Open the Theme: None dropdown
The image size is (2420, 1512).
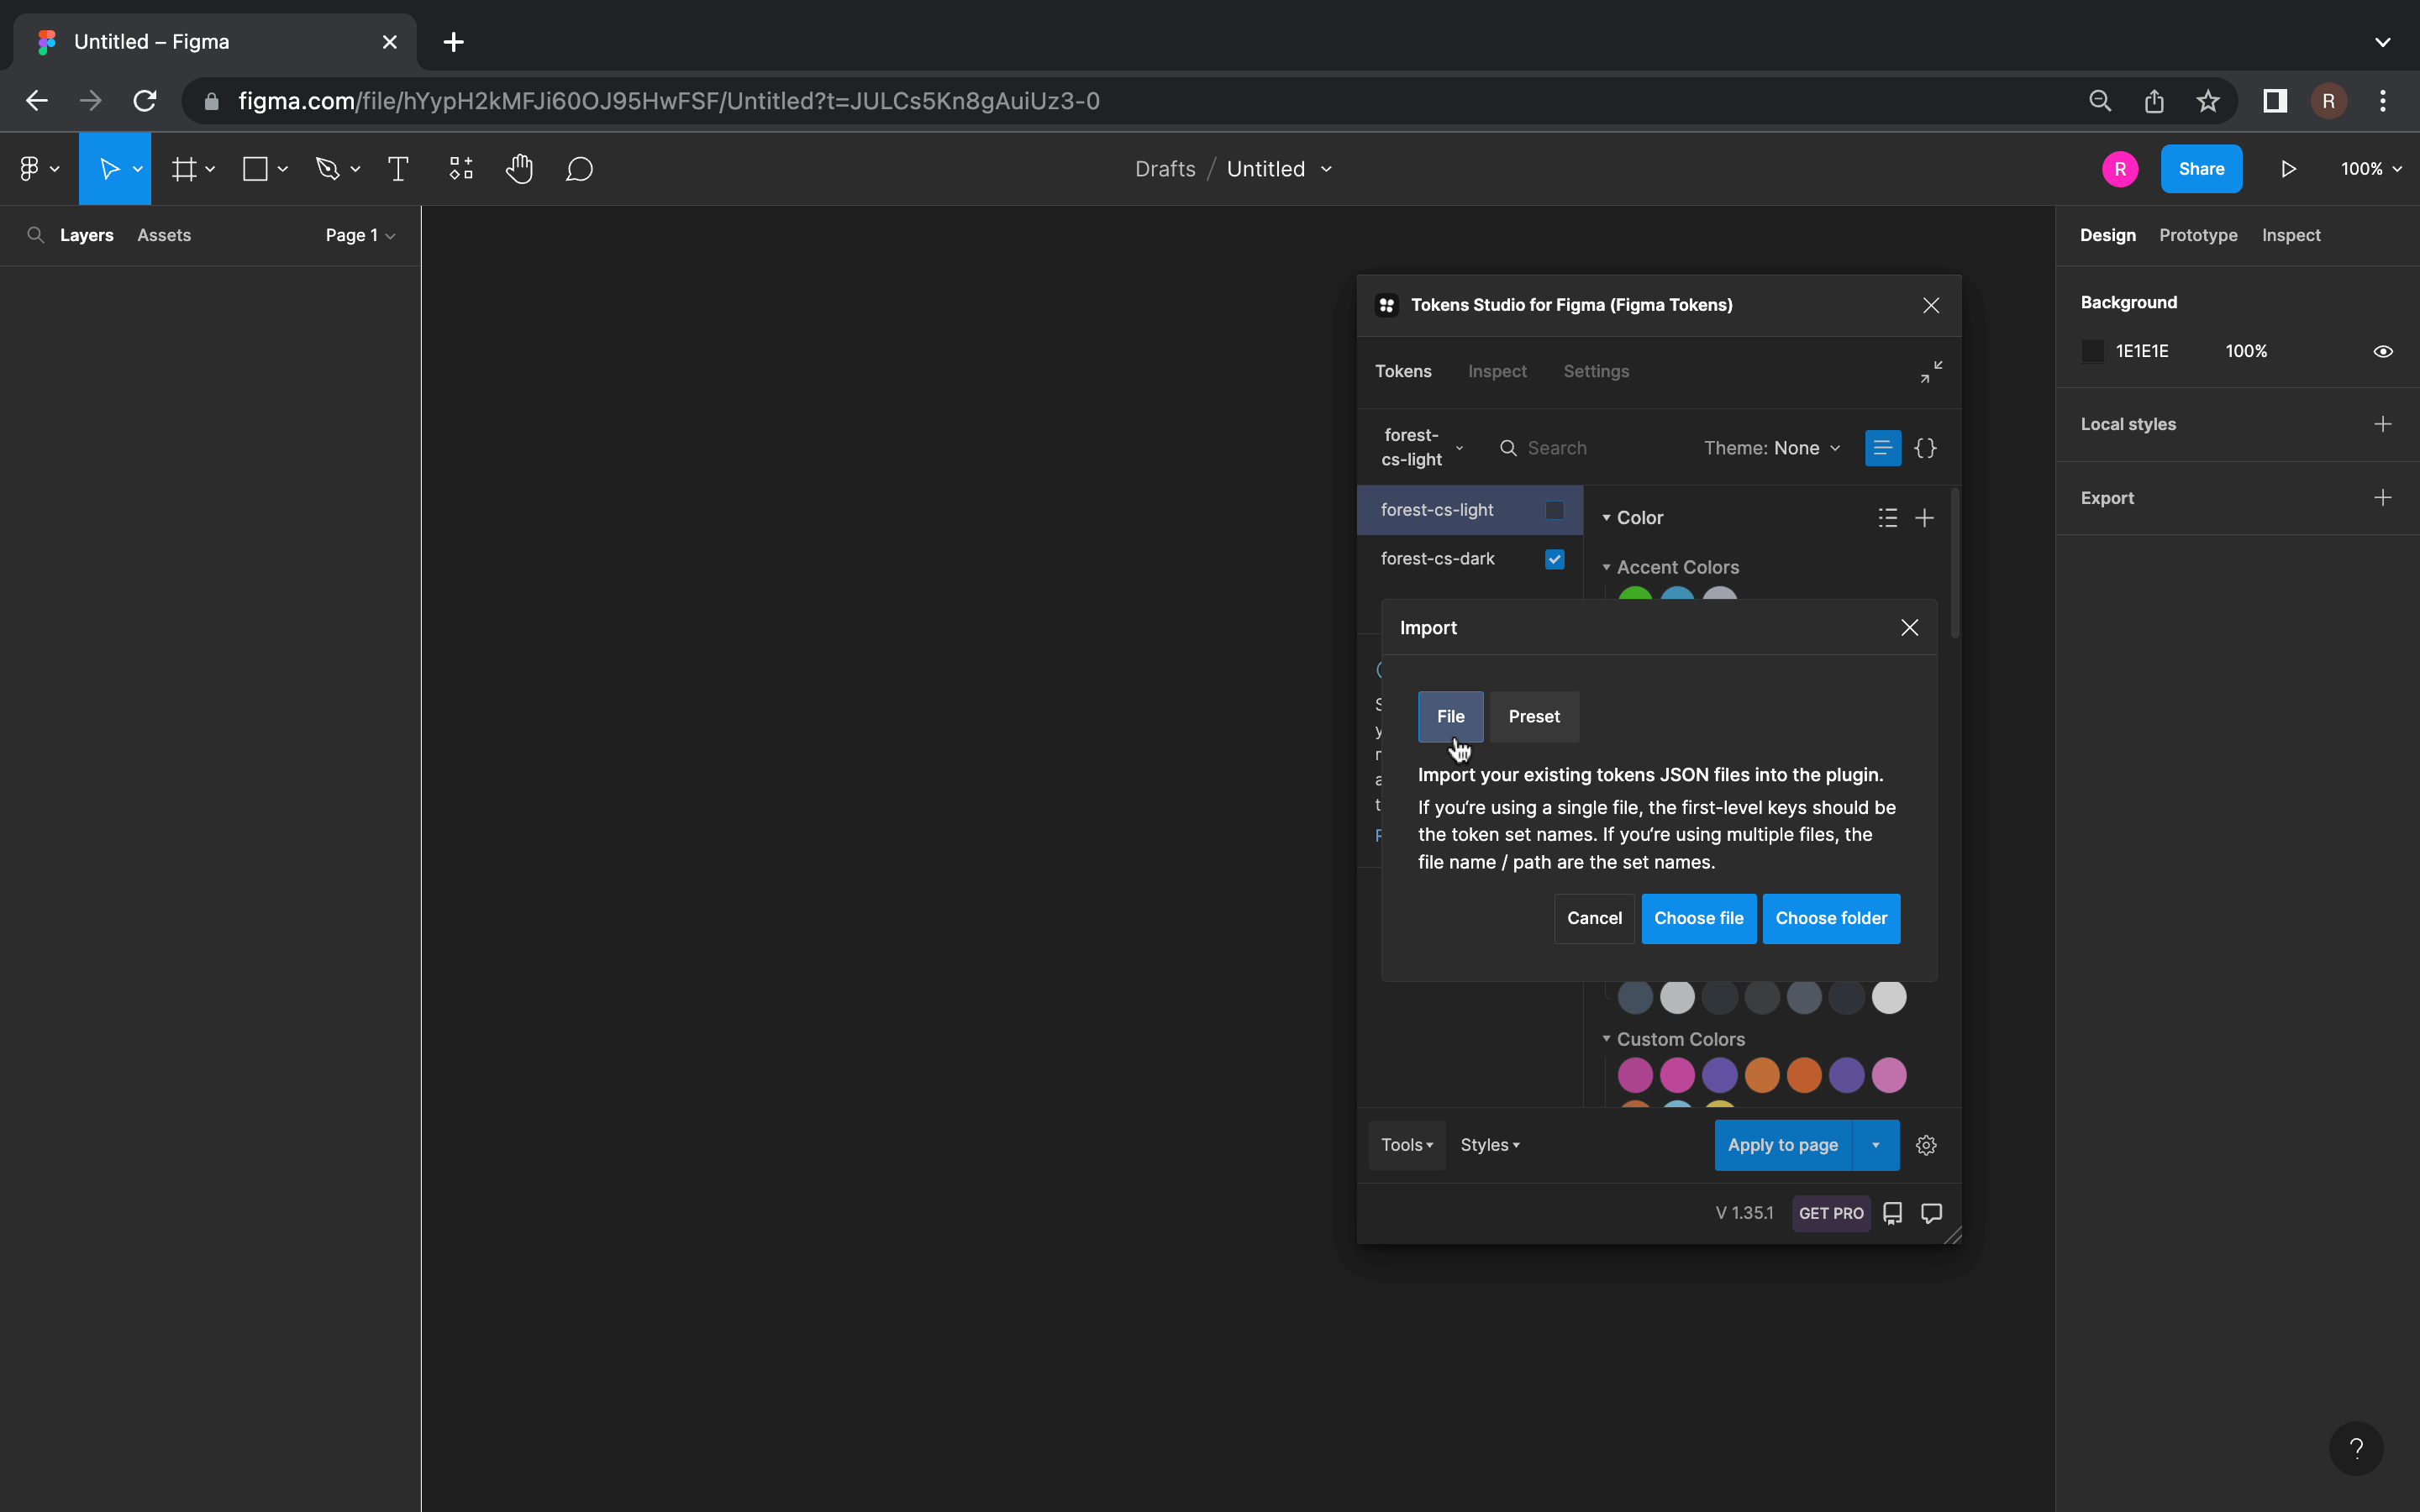[1771, 448]
